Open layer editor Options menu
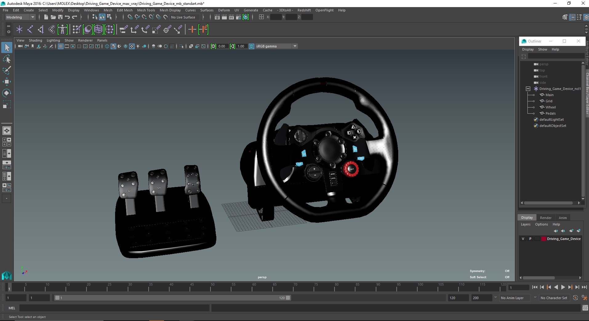Viewport: 589px width, 321px height. point(541,224)
